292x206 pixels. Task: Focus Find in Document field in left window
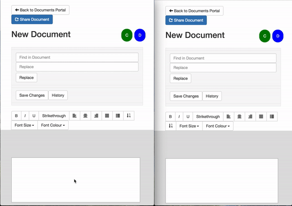(x=77, y=57)
